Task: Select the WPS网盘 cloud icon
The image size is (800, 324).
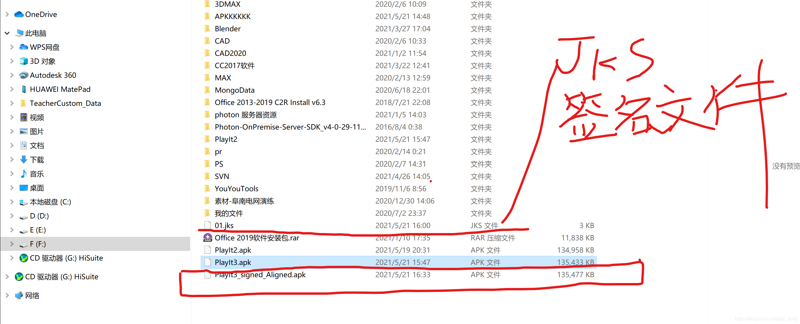Action: tap(24, 47)
